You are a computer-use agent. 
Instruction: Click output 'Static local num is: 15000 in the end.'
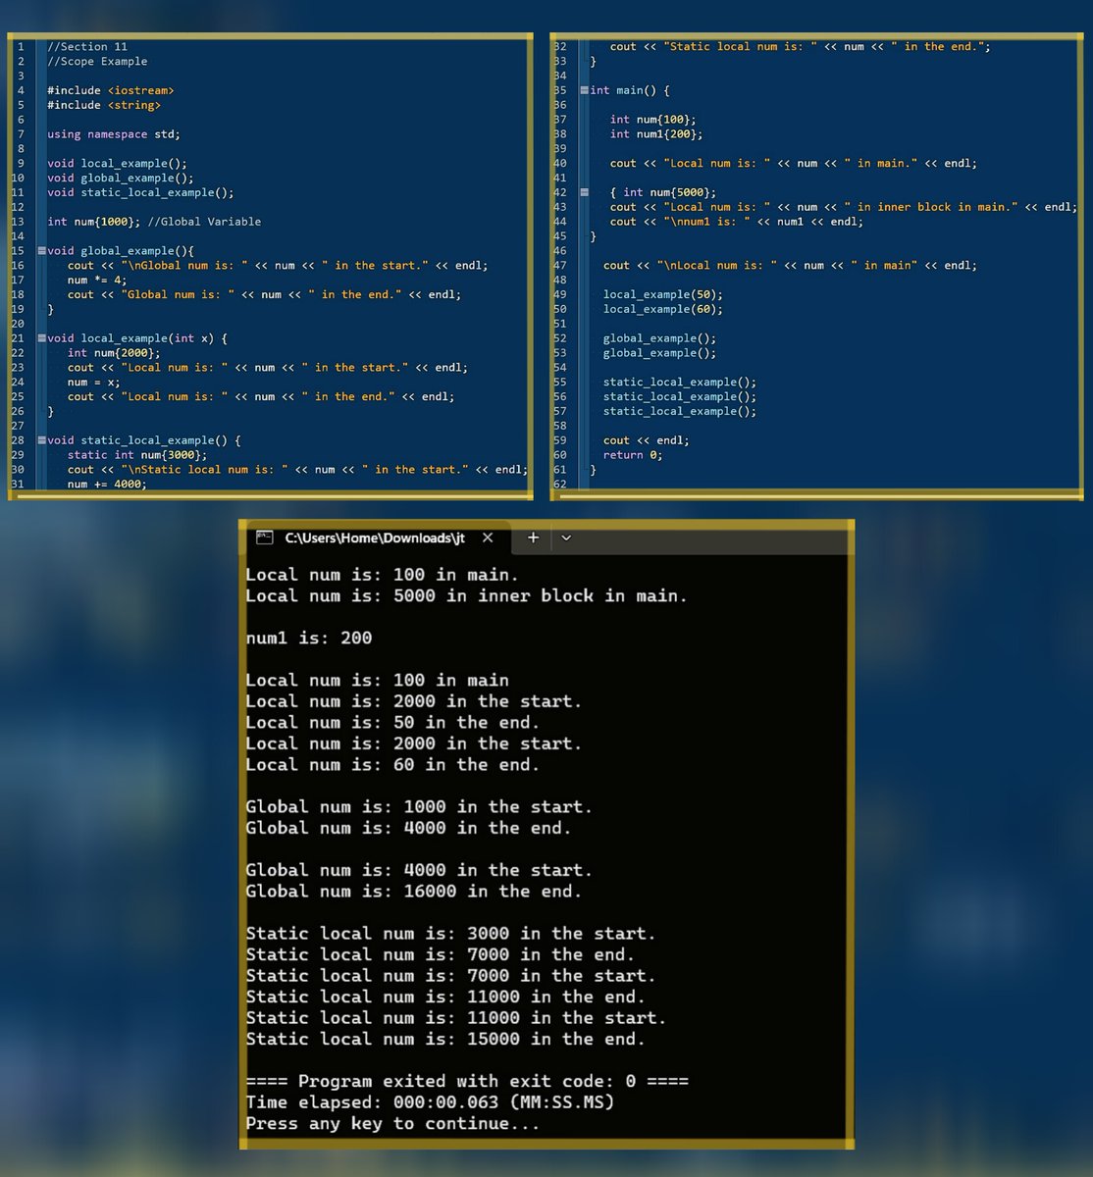click(445, 1040)
